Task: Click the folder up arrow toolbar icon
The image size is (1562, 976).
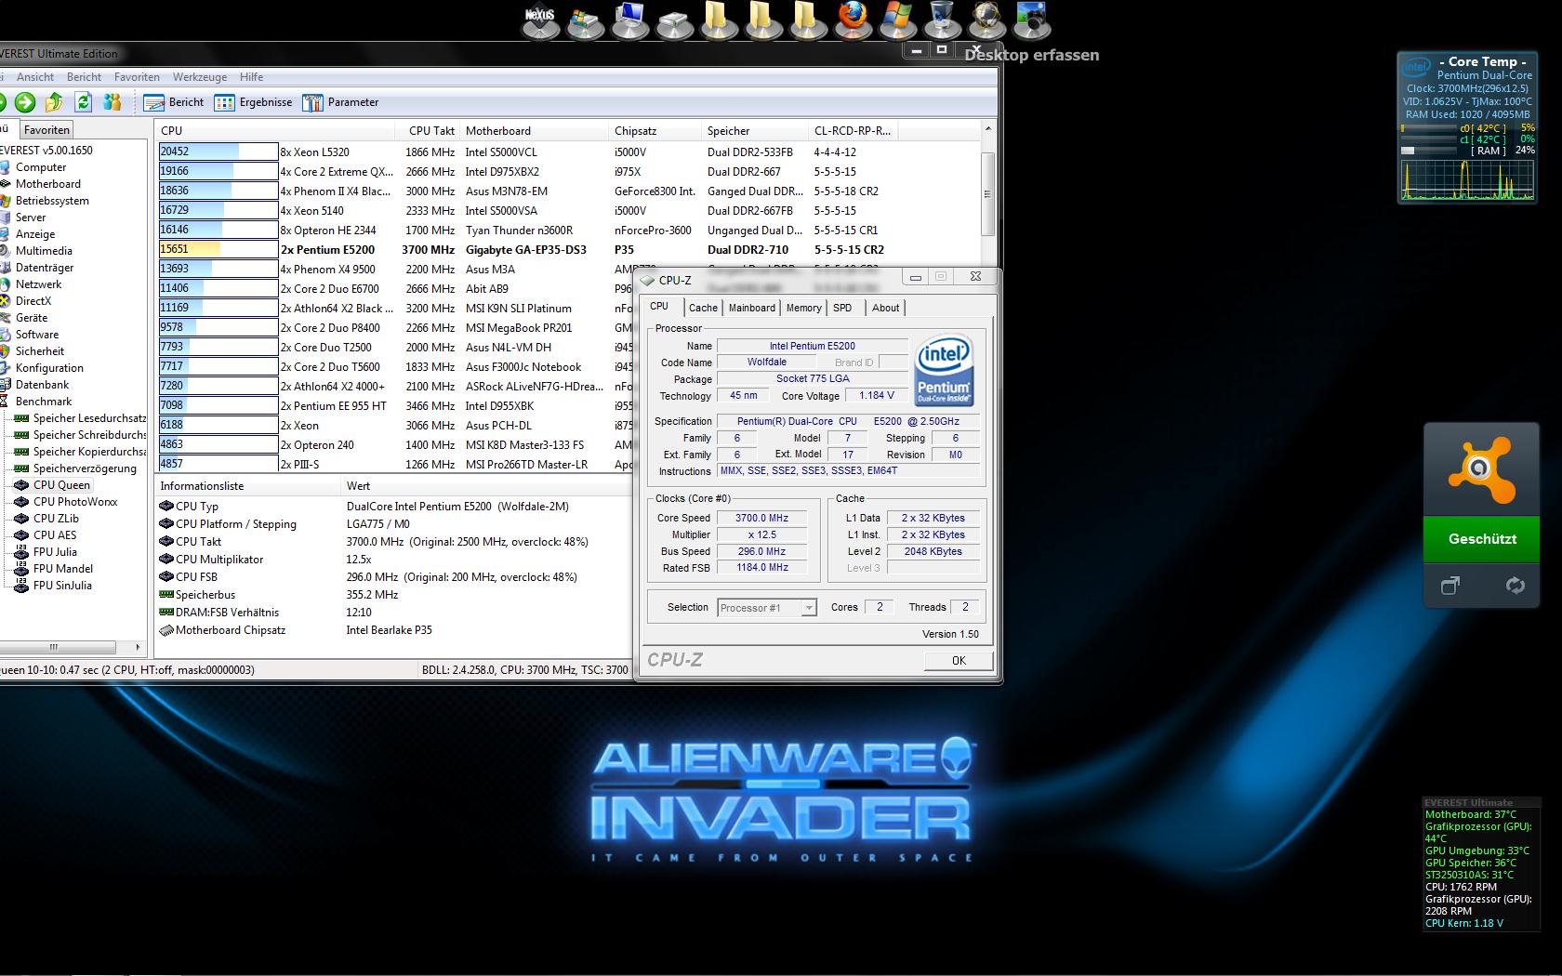Action: 54,102
